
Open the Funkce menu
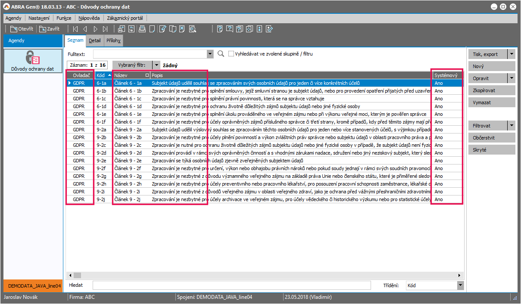click(x=64, y=18)
